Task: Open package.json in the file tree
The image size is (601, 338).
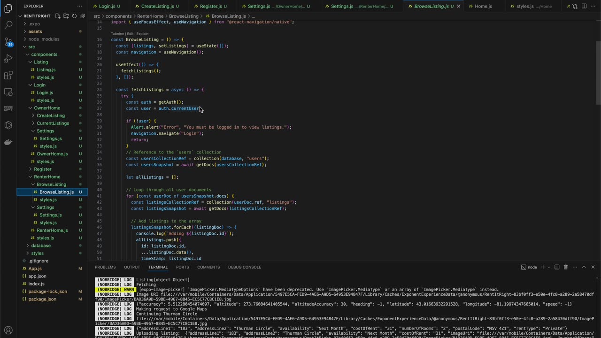Action: (52, 299)
